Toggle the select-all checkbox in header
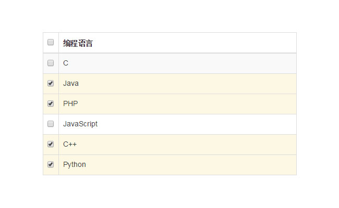 51,43
